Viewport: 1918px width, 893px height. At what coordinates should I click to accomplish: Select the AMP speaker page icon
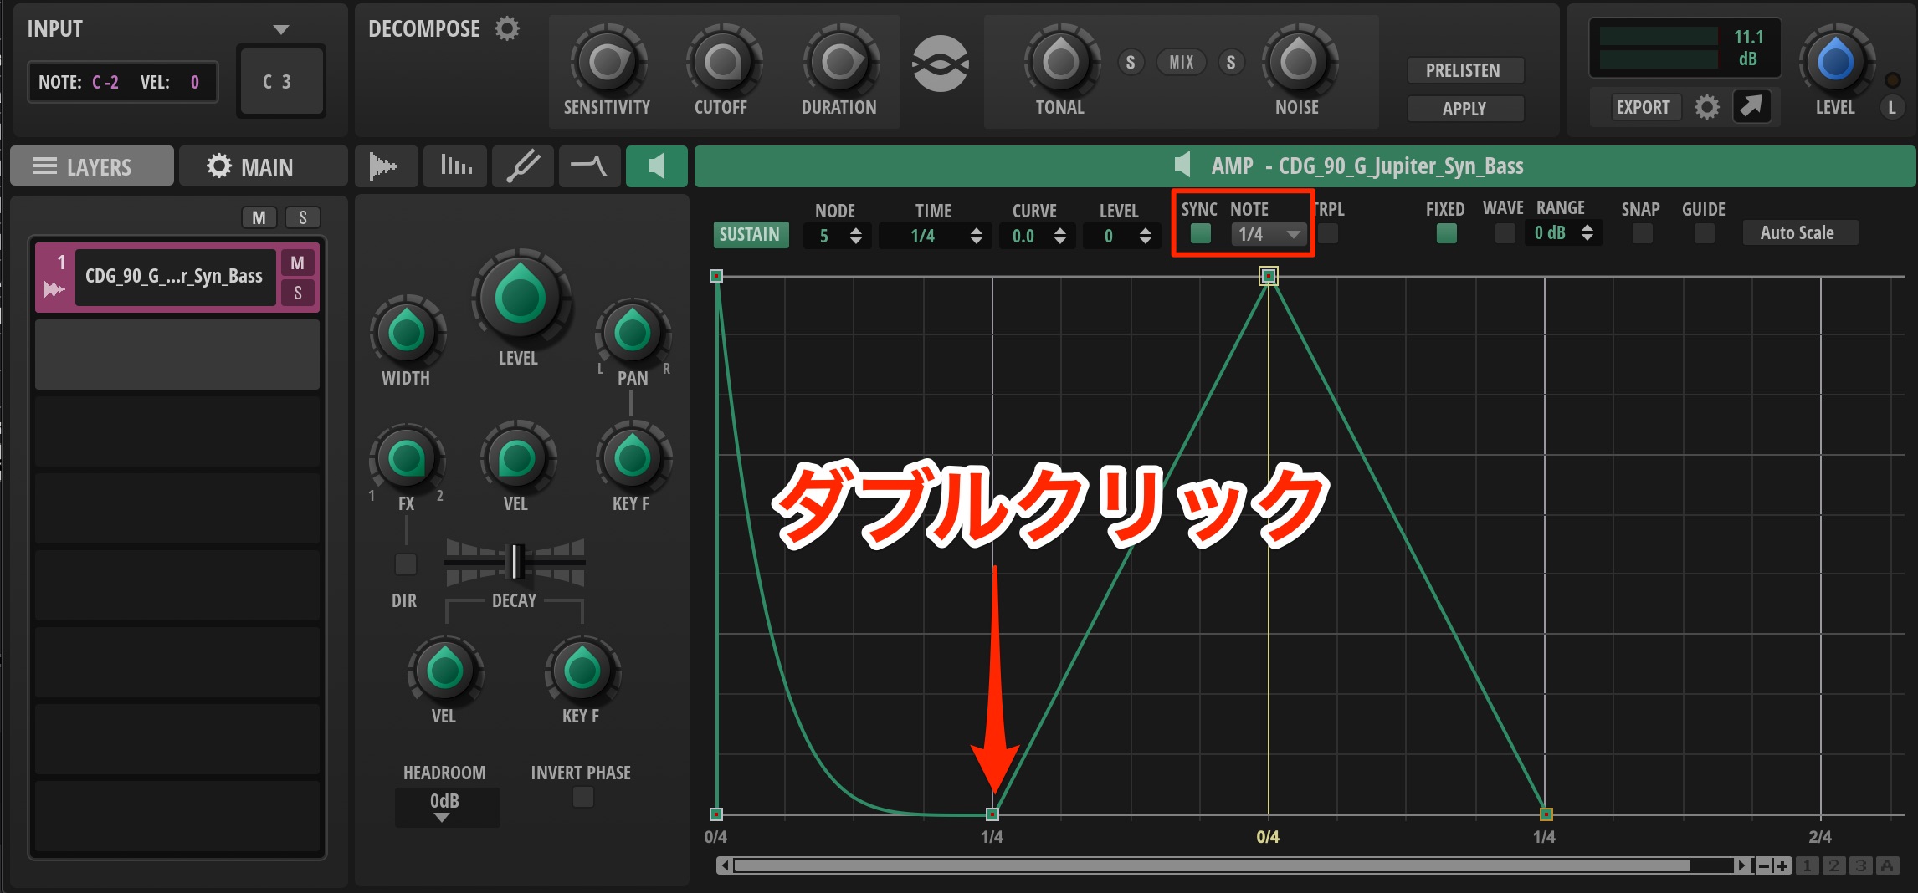point(657,166)
